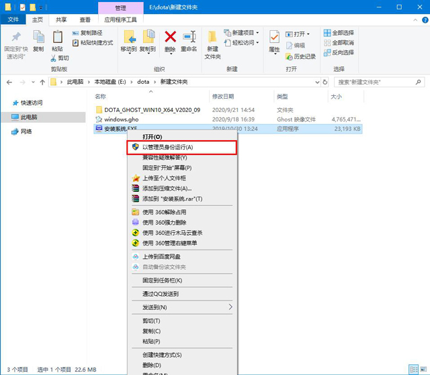430x375 pixels.
Task: Run 以管理员身份运行(A) from context menu
Action: tap(167, 147)
